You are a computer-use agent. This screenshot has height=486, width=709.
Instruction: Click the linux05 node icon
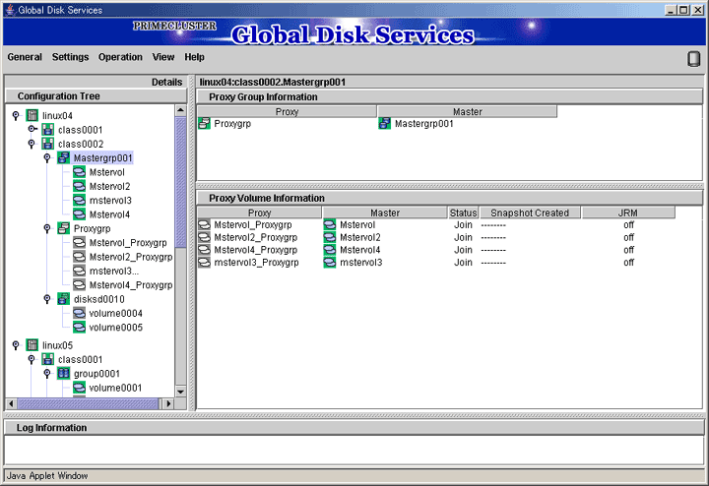(32, 345)
